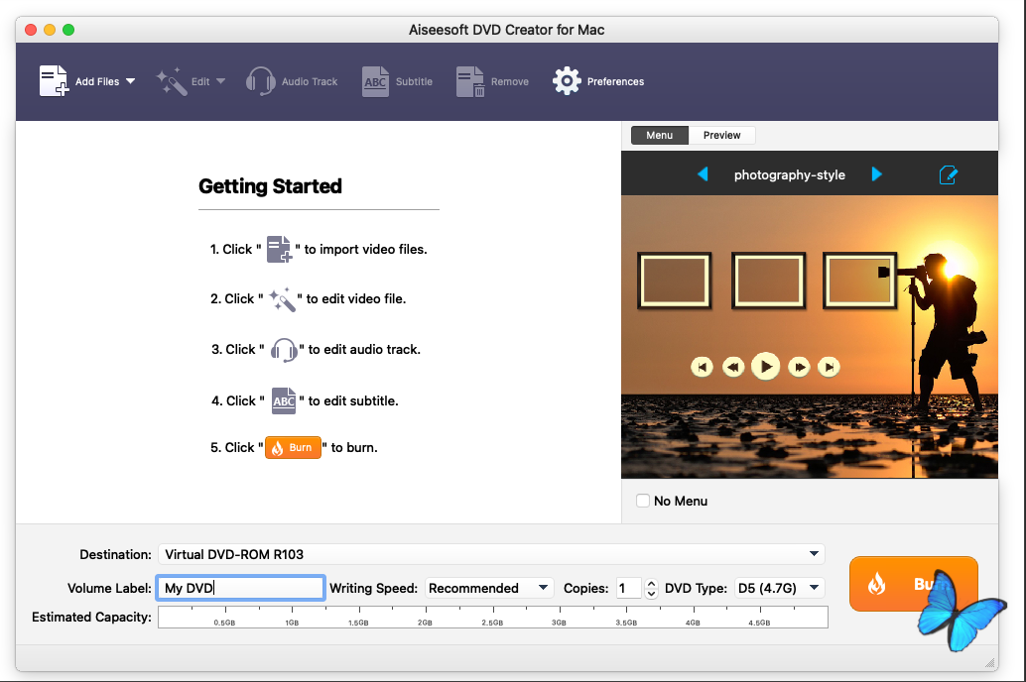Click the Subtitle ABC icon
This screenshot has width=1026, height=682.
coord(375,81)
